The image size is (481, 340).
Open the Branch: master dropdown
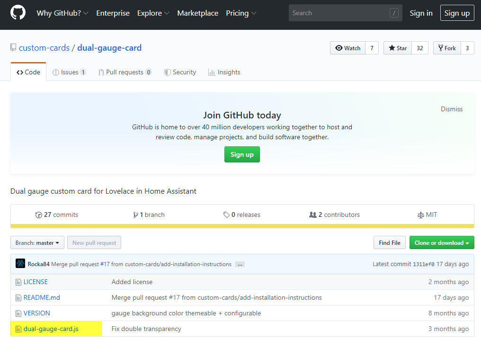37,243
